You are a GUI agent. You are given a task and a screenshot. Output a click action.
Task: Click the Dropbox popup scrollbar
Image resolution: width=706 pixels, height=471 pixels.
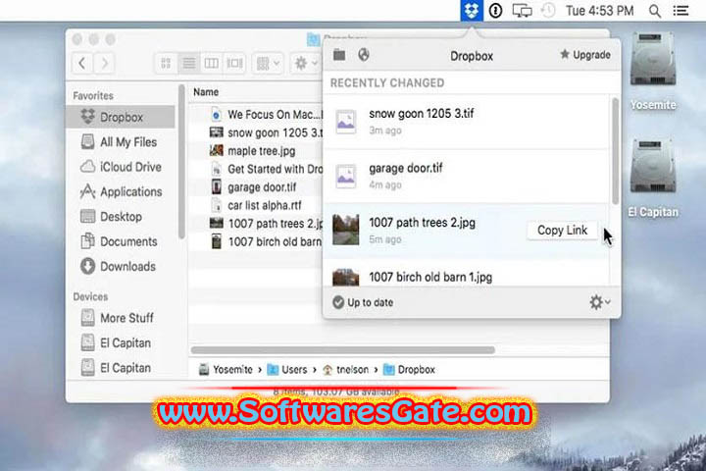pyautogui.click(x=615, y=151)
